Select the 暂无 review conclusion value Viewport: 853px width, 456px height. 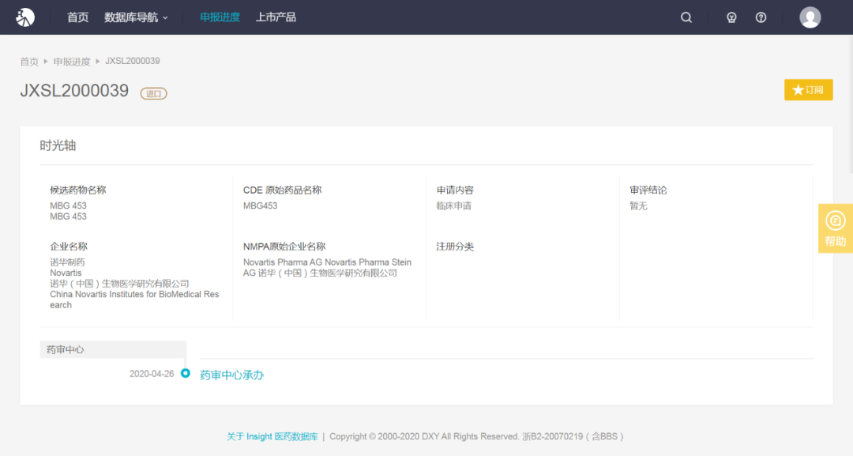coord(639,205)
